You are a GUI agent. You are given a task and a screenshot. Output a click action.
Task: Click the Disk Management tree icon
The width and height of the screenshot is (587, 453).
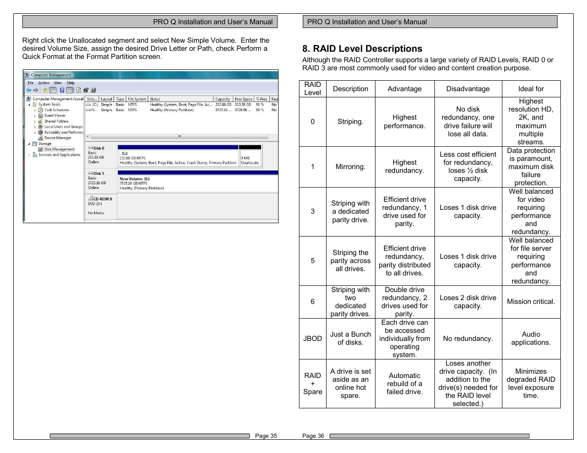tap(41, 149)
